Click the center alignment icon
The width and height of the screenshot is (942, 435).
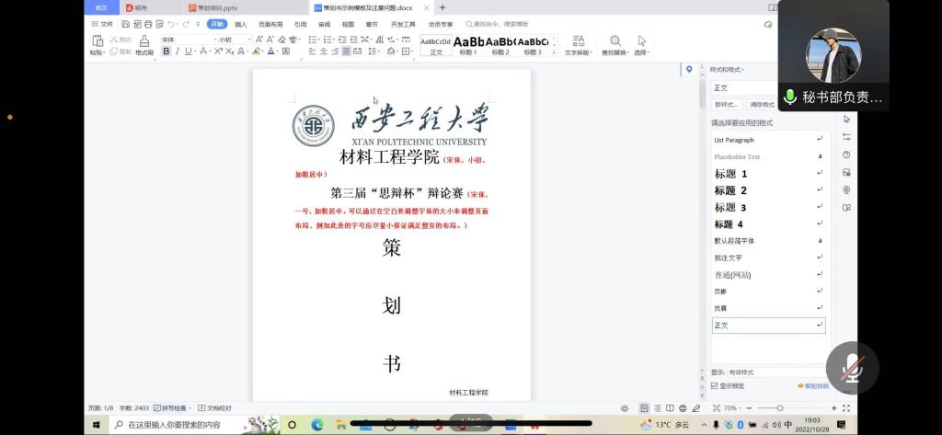pyautogui.click(x=323, y=52)
